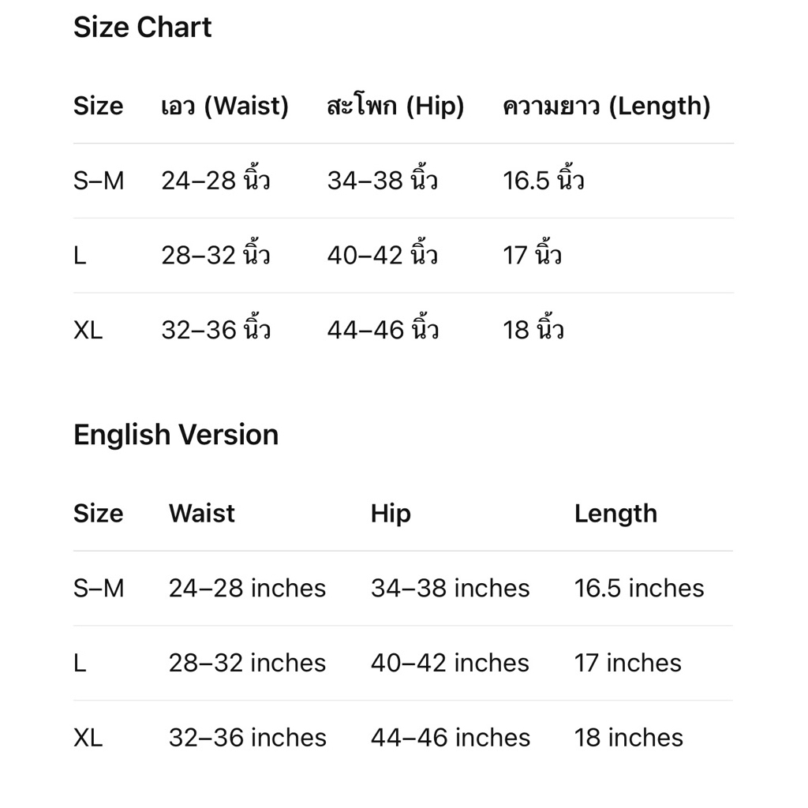808x808 pixels.
Task: Select the 40–42 inches hip cell
Action: 451,663
